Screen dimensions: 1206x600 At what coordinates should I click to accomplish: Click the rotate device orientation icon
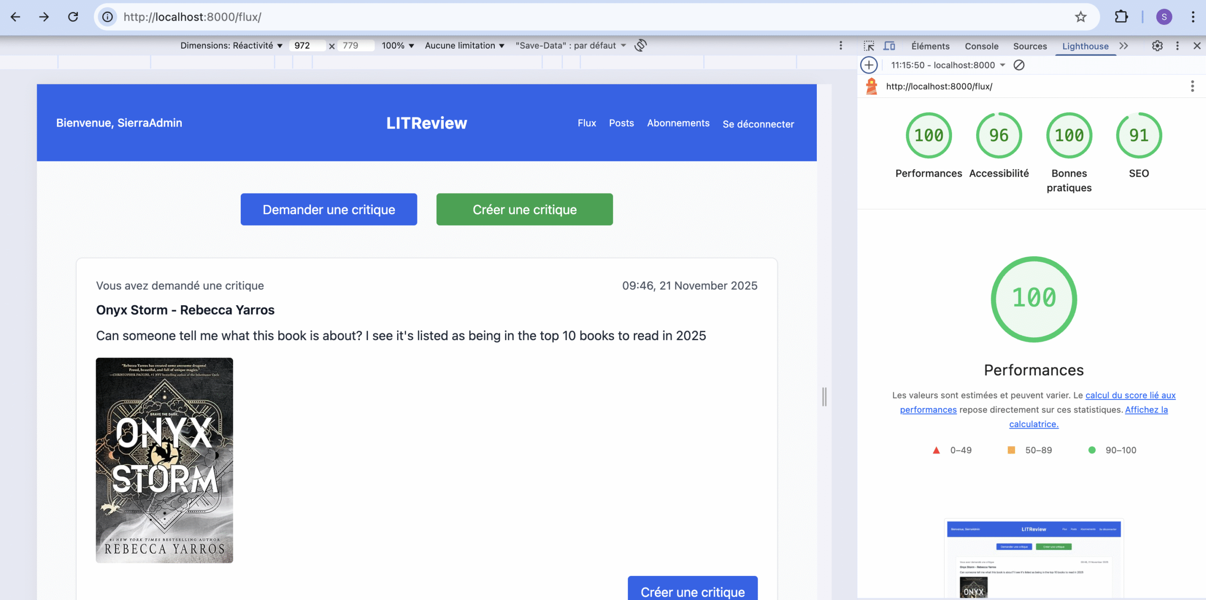coord(640,45)
